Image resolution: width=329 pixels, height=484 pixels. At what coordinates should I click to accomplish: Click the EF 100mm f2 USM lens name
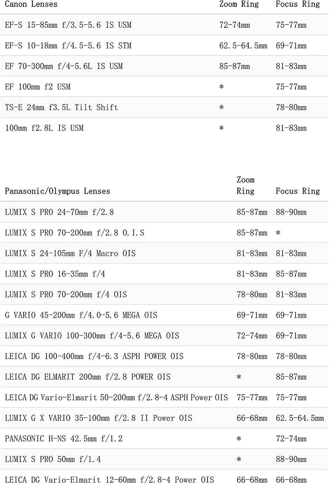[x=38, y=87]
